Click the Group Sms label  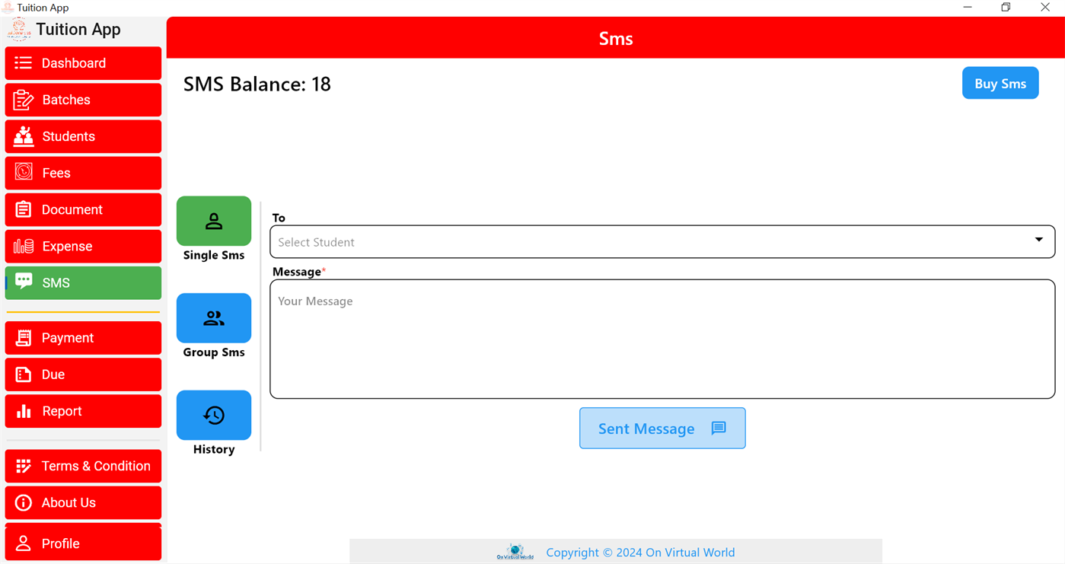214,352
